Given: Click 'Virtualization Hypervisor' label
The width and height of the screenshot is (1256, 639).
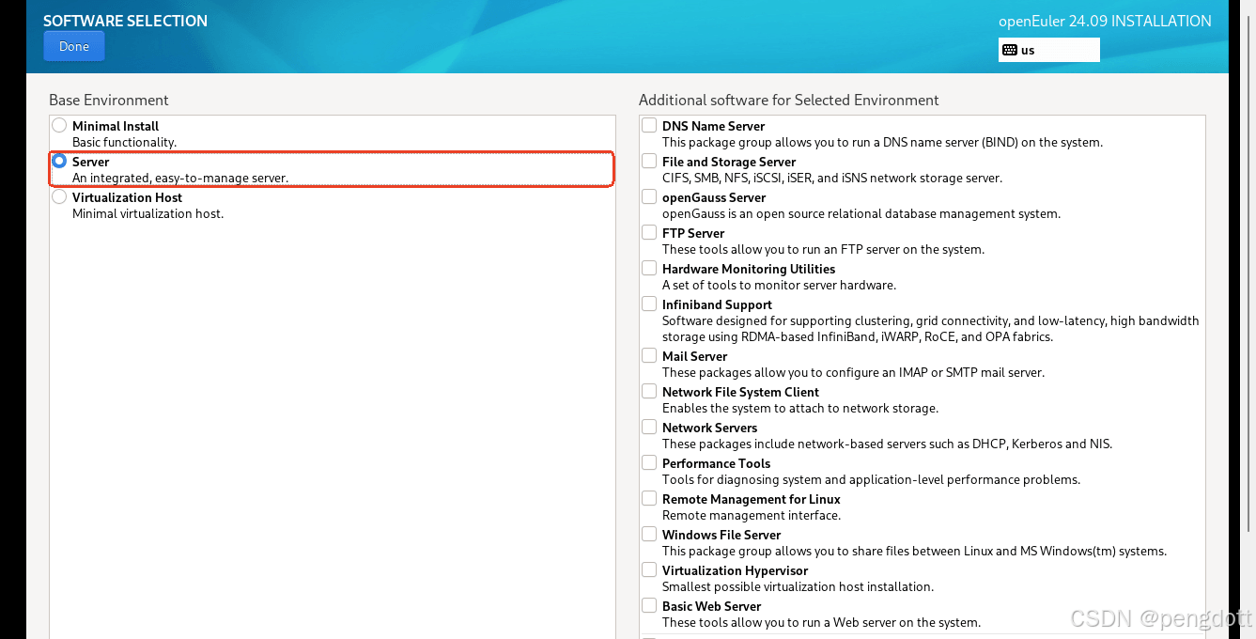Looking at the screenshot, I should point(735,570).
